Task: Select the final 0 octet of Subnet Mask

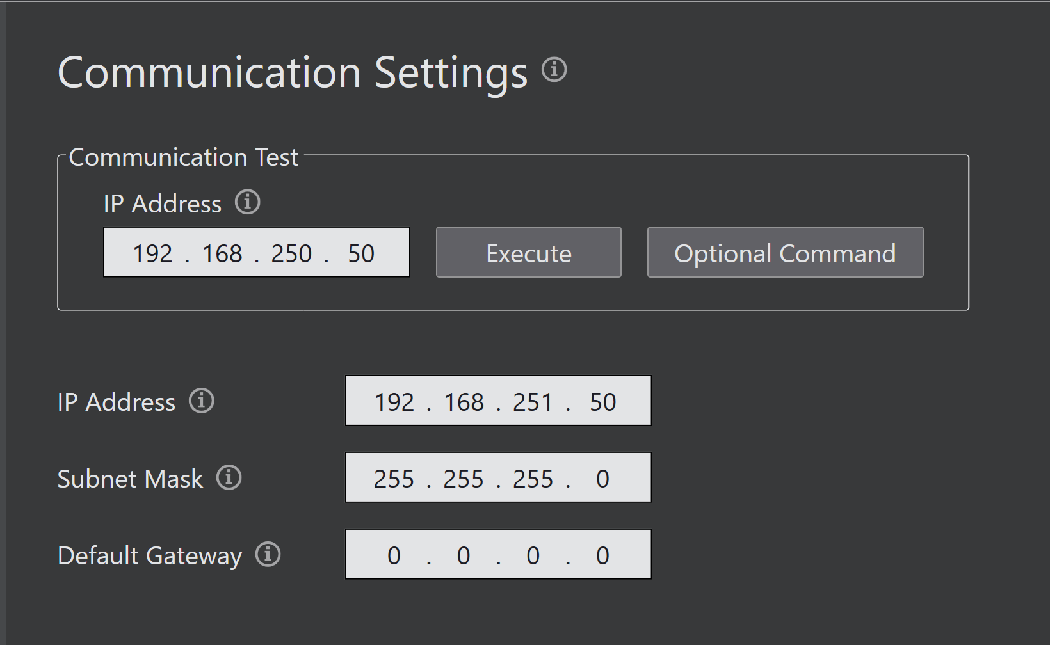Action: point(602,479)
